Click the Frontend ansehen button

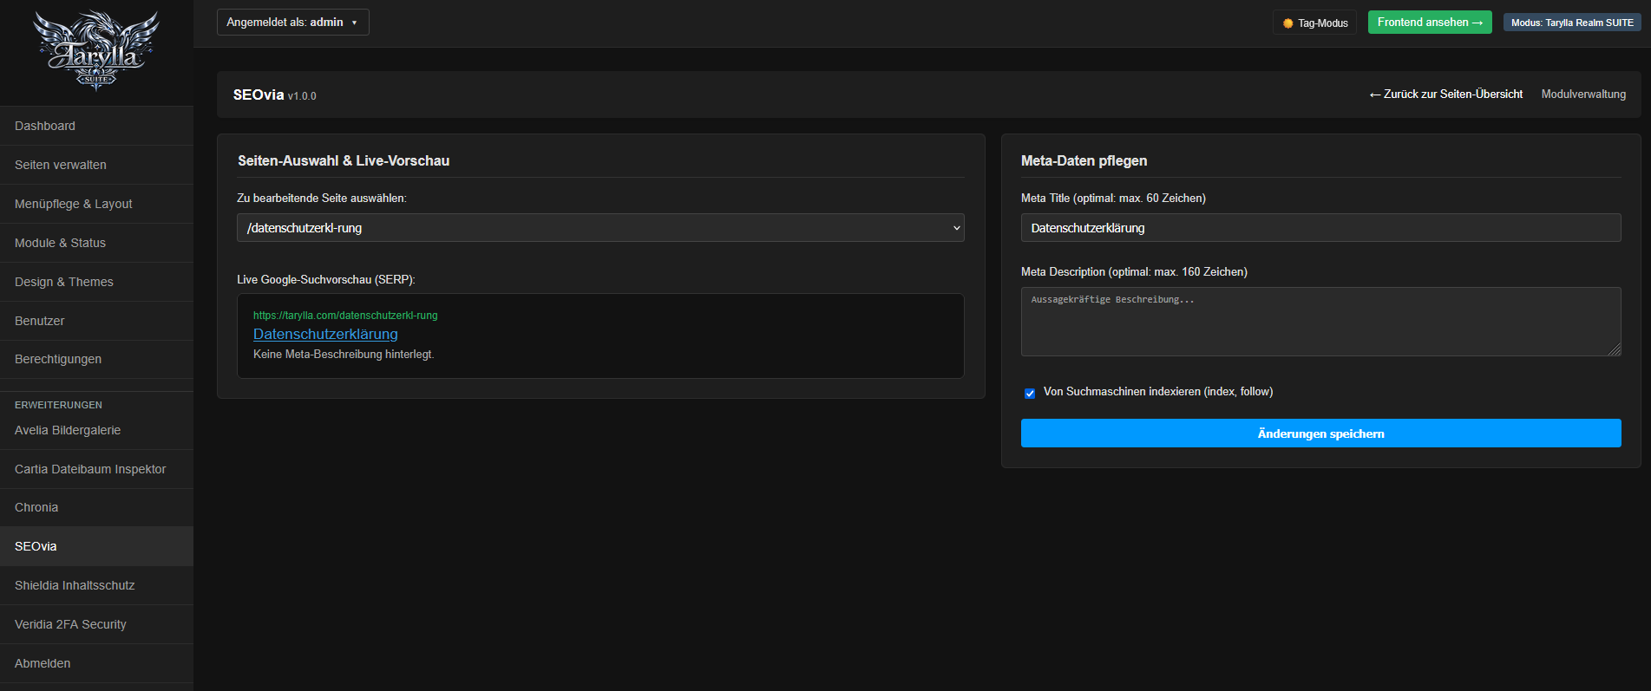(1430, 23)
